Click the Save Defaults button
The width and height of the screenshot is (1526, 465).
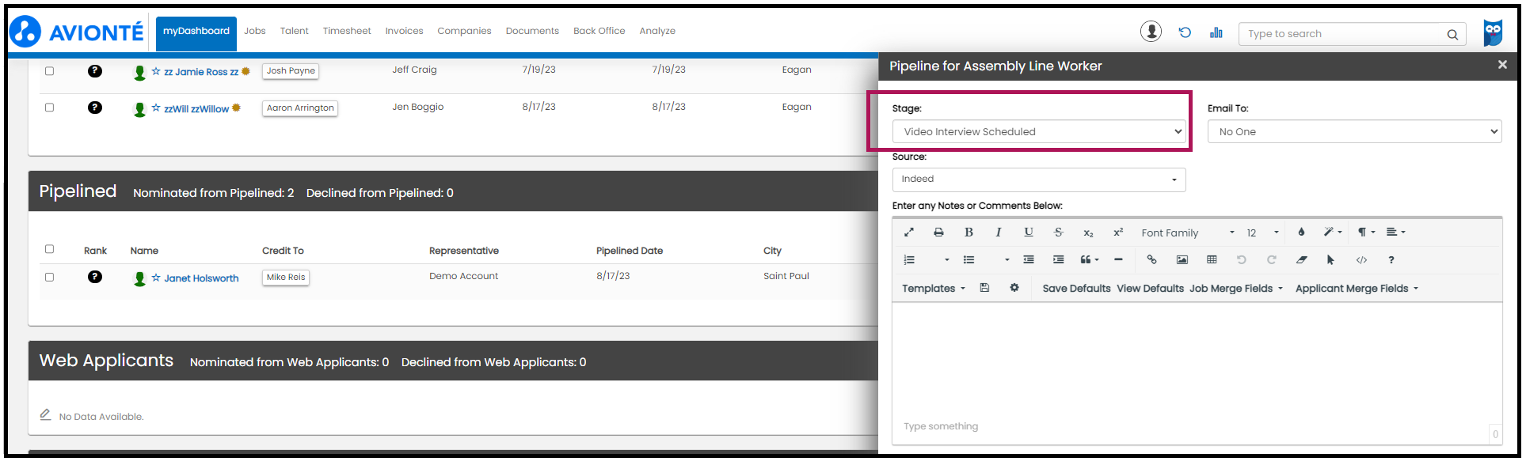click(1076, 289)
